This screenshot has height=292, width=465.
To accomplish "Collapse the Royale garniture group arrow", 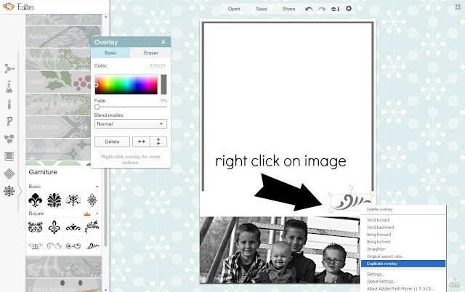I will click(97, 214).
